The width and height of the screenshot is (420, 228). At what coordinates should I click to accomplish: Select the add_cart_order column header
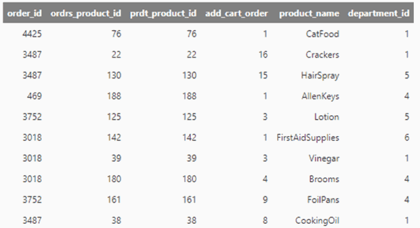(x=237, y=13)
